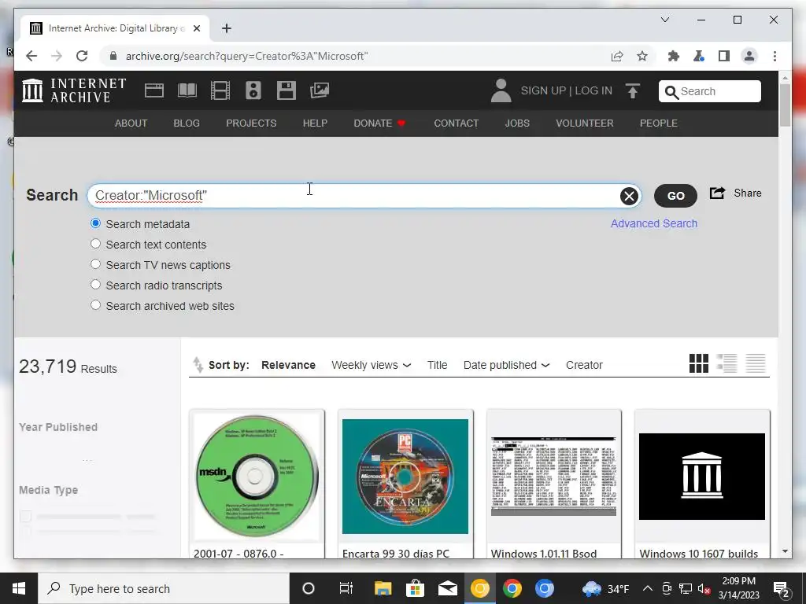Open the DONATE menu item

coord(379,123)
